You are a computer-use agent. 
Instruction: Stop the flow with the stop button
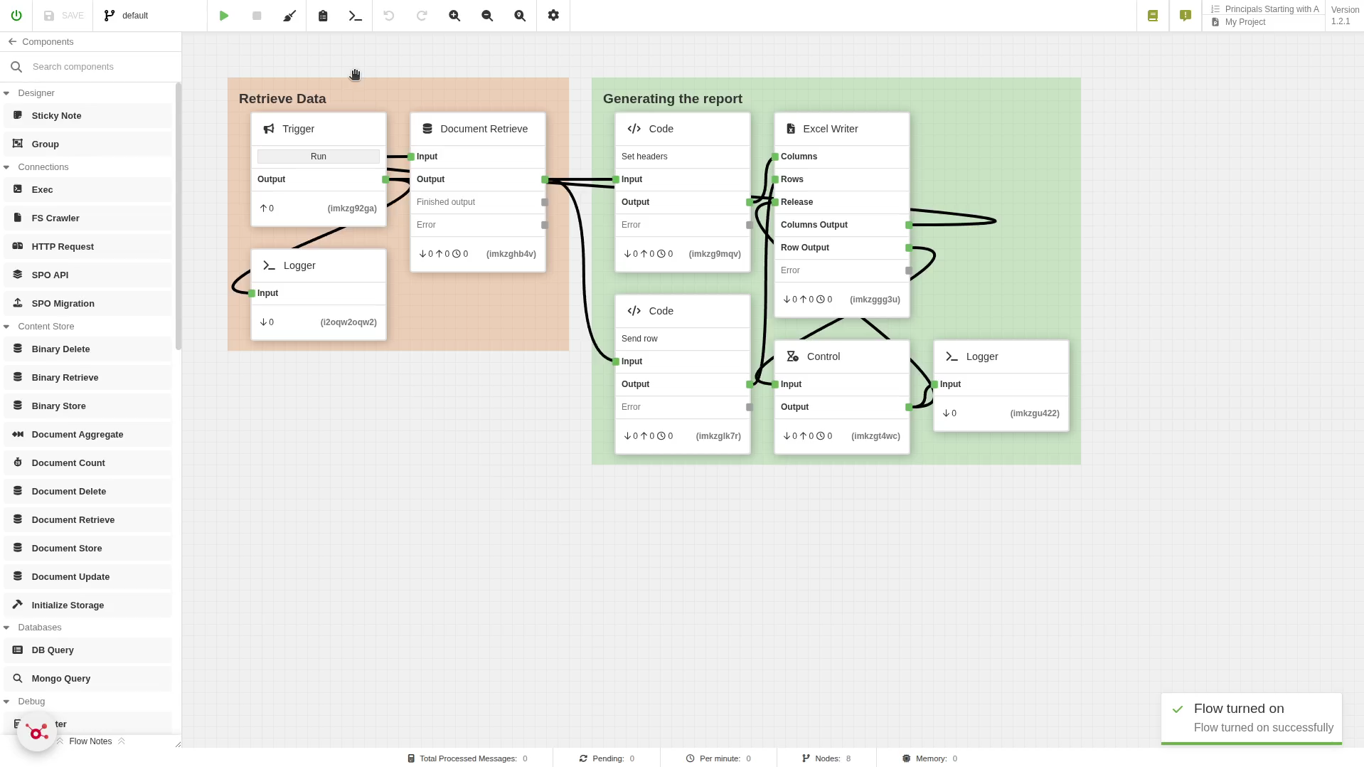(x=257, y=16)
